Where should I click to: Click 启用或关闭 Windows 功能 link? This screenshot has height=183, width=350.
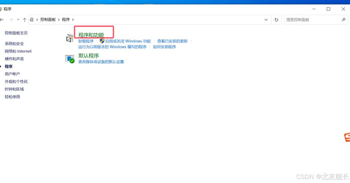tap(128, 41)
